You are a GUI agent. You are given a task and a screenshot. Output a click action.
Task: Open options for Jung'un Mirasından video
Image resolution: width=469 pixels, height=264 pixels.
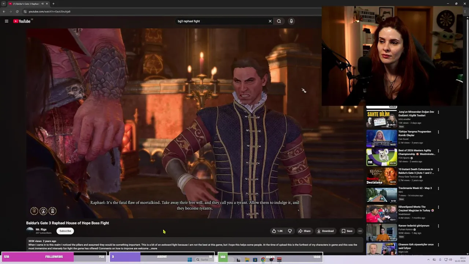coord(438,112)
